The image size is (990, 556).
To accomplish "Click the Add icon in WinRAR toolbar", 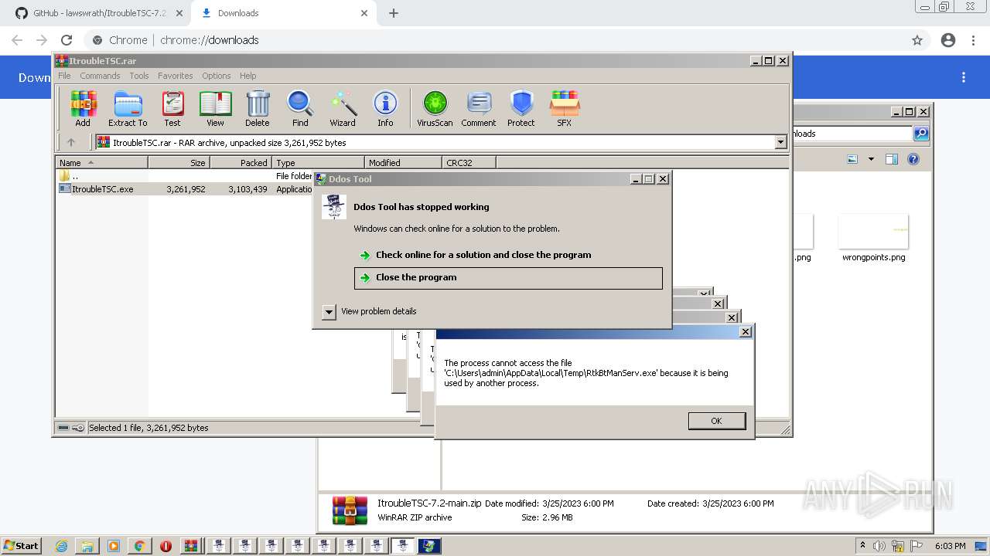I will tap(83, 108).
